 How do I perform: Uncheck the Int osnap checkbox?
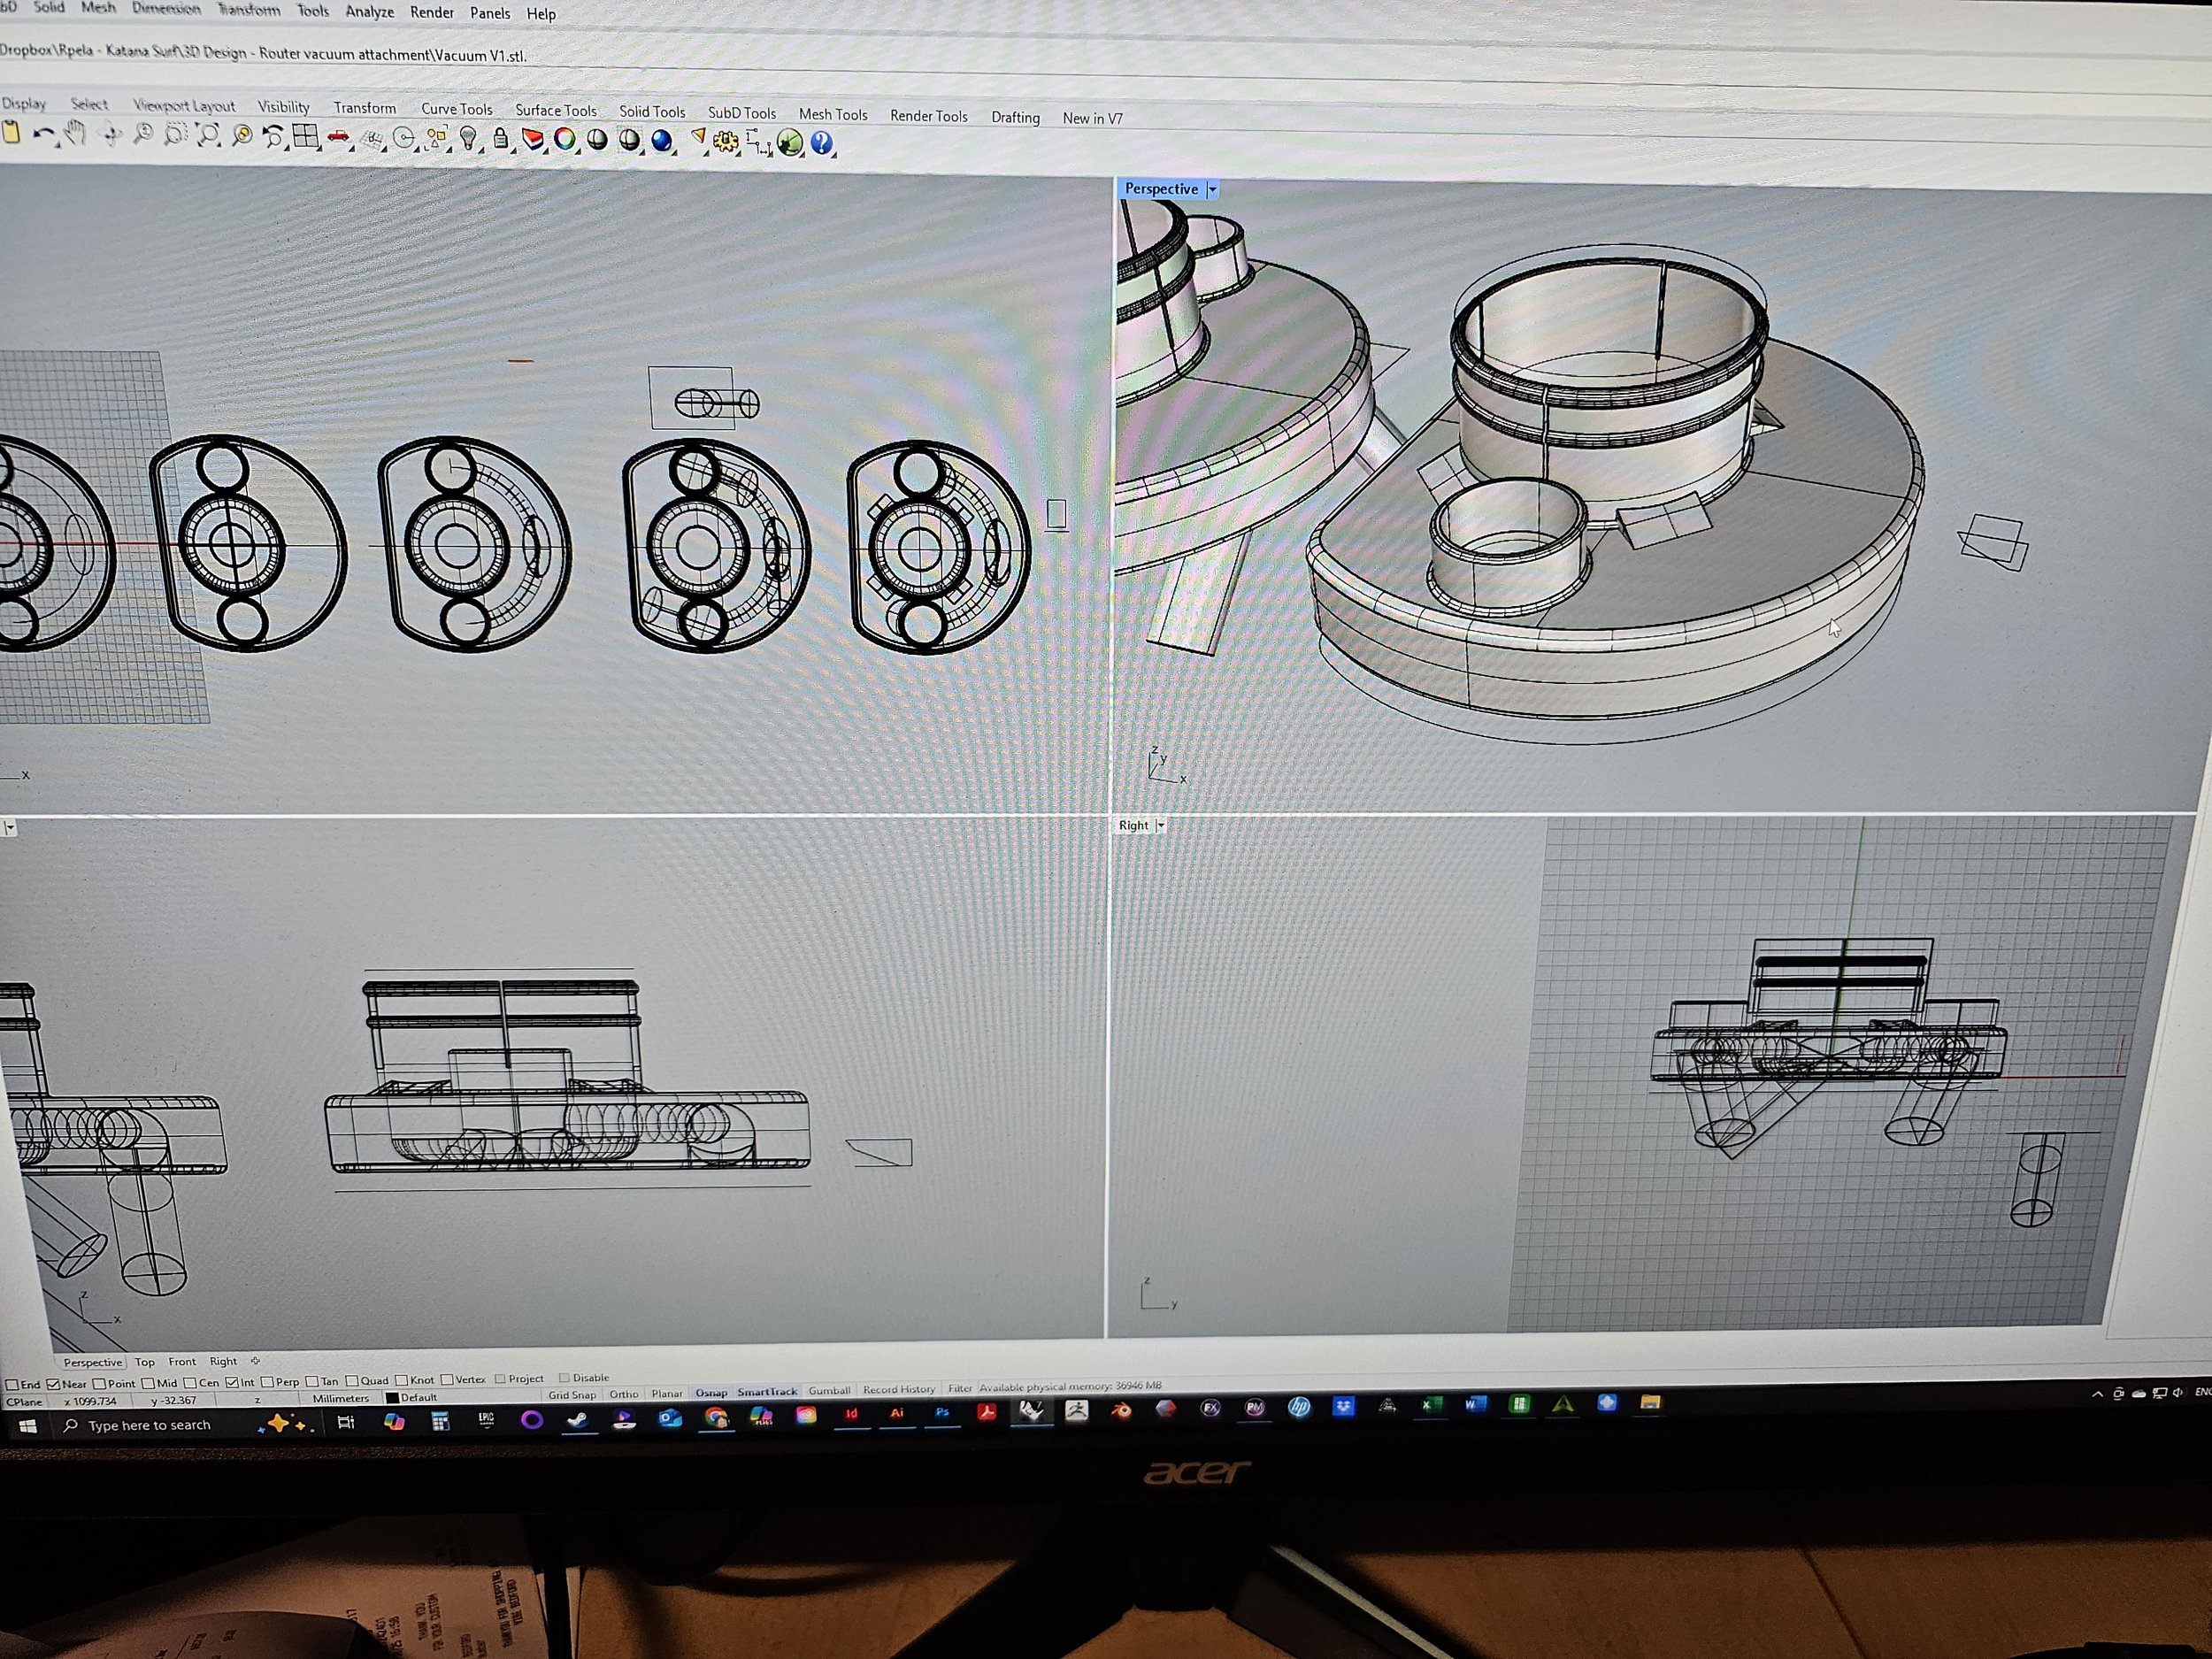point(232,1383)
